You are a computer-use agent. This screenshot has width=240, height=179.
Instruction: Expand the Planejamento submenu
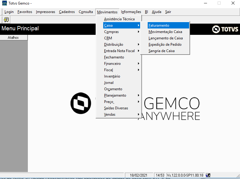tap(122, 95)
